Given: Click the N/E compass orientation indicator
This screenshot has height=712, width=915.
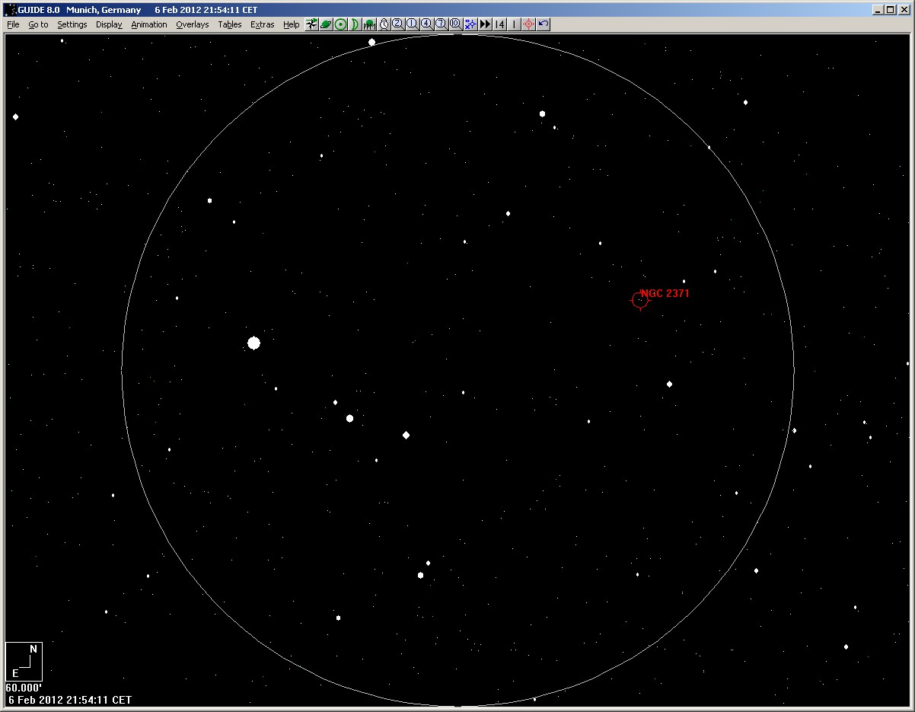Looking at the screenshot, I should click(x=24, y=661).
